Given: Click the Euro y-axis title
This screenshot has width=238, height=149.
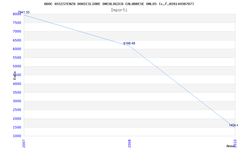Looking at the screenshot, I should (15, 75).
